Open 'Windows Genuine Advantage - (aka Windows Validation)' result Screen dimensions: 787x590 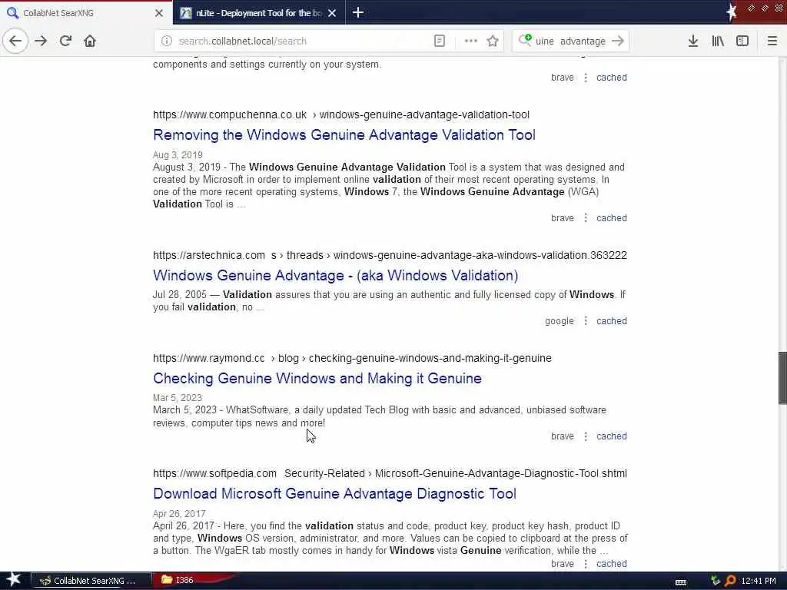[335, 275]
